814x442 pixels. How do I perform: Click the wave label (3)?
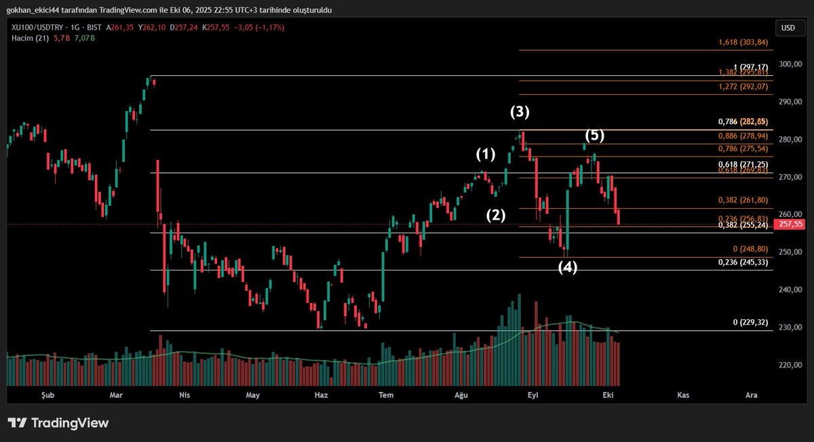(x=520, y=112)
